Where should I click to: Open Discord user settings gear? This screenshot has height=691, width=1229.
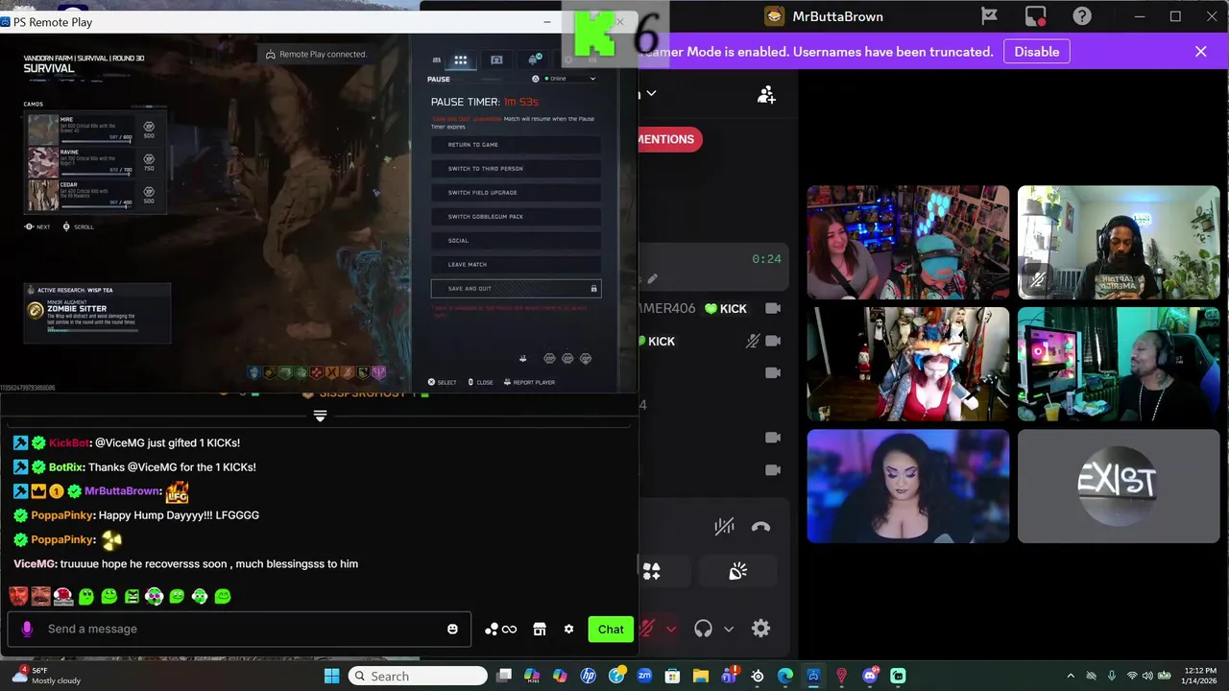(x=760, y=629)
